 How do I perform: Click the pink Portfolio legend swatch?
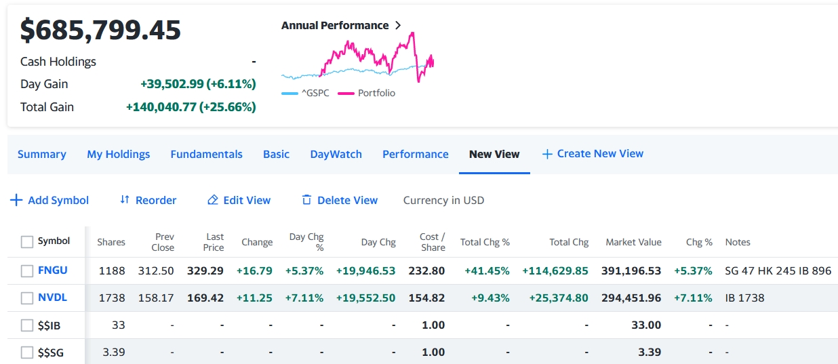[346, 94]
